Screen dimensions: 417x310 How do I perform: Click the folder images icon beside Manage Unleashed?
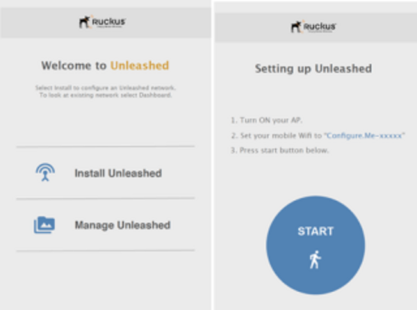(44, 225)
